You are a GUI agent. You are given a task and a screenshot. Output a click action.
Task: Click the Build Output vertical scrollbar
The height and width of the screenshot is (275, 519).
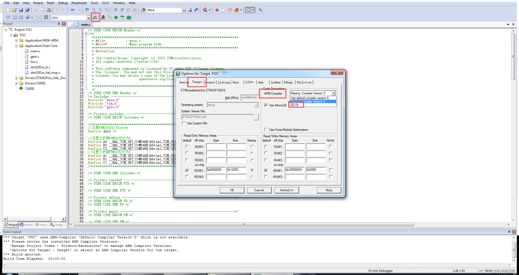coord(514,250)
